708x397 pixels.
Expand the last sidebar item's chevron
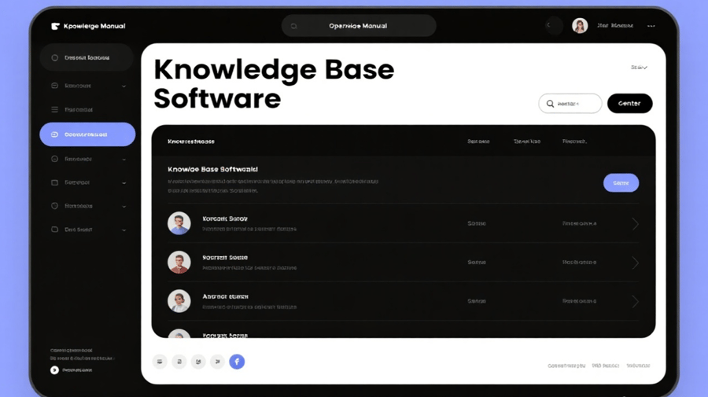[x=124, y=230]
